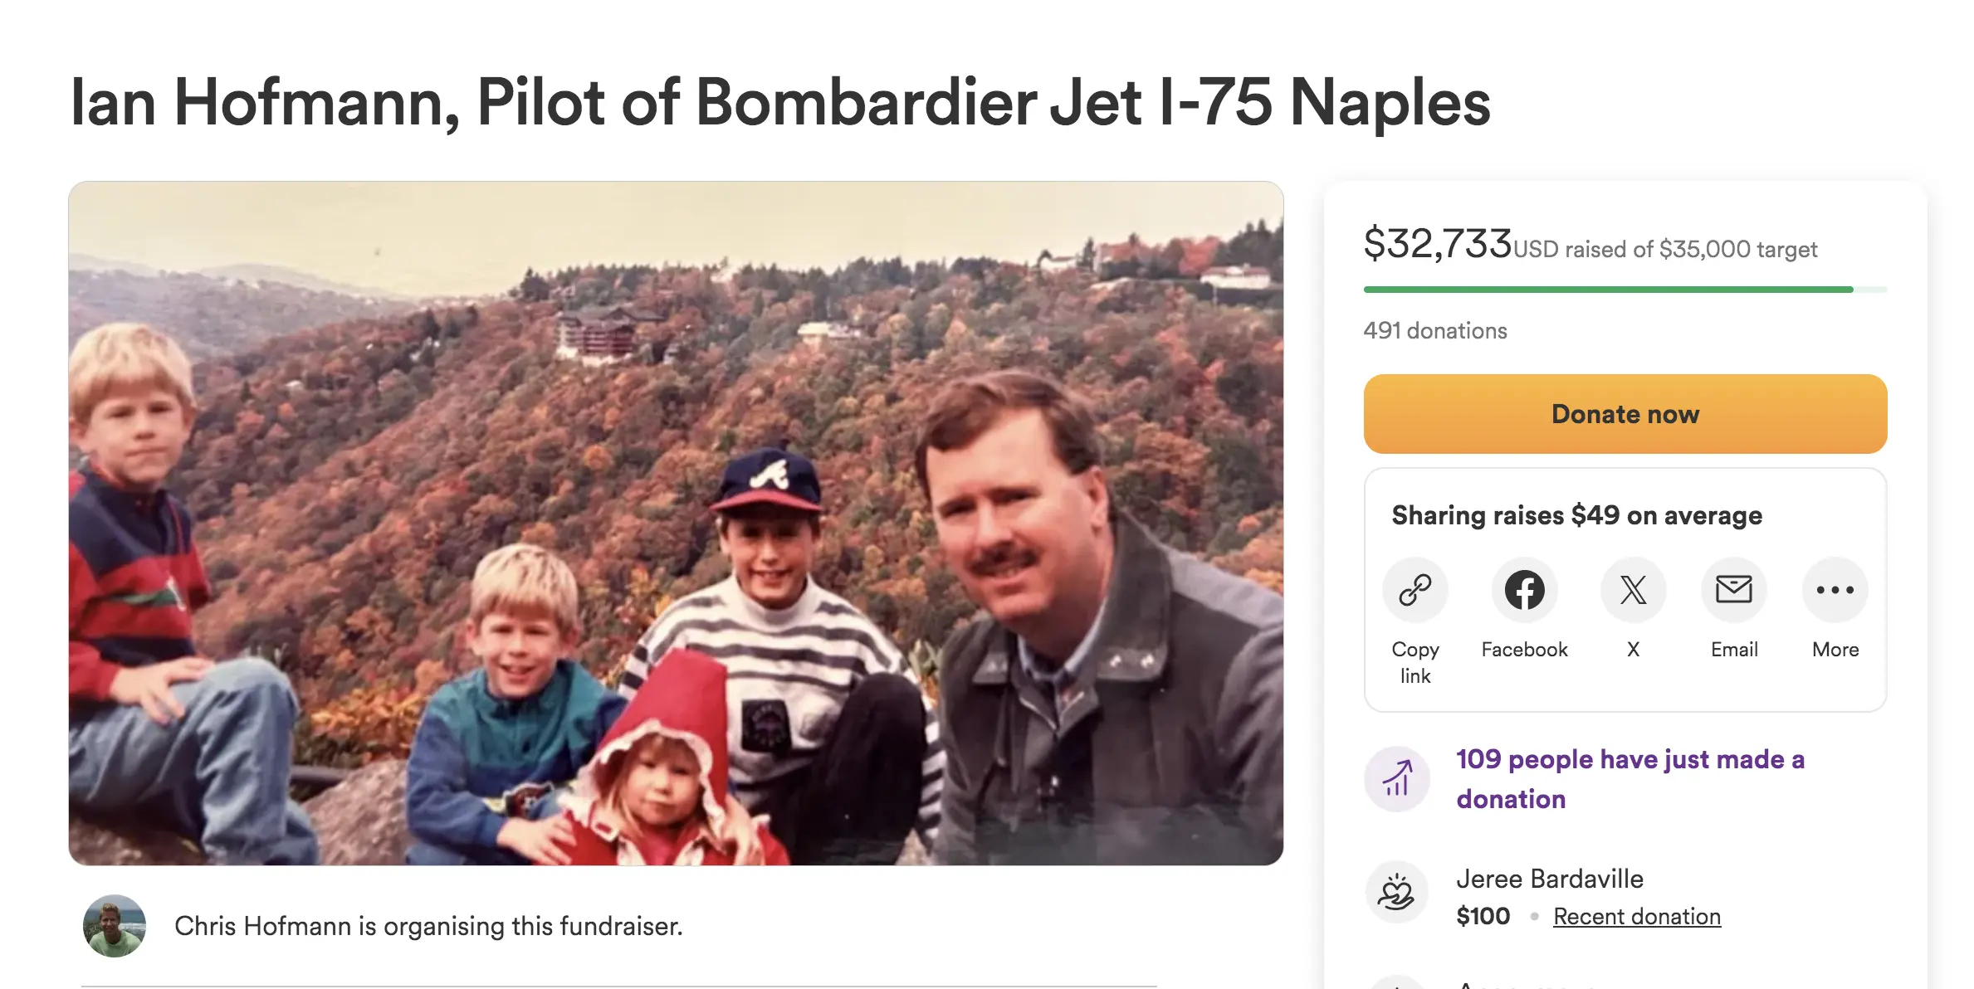
Task: Open the main fundraiser family photo
Action: (x=676, y=523)
